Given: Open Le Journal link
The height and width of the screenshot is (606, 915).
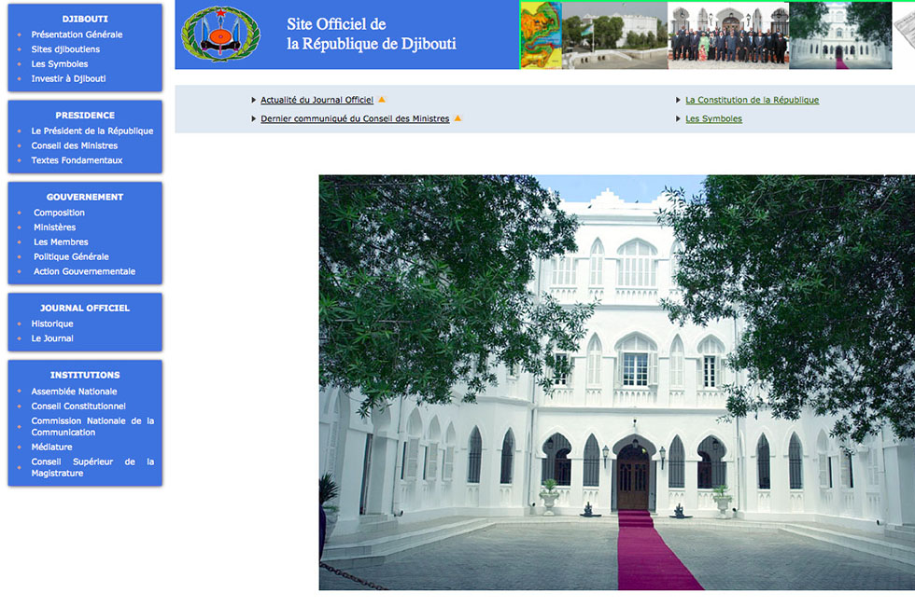Looking at the screenshot, I should 52,337.
